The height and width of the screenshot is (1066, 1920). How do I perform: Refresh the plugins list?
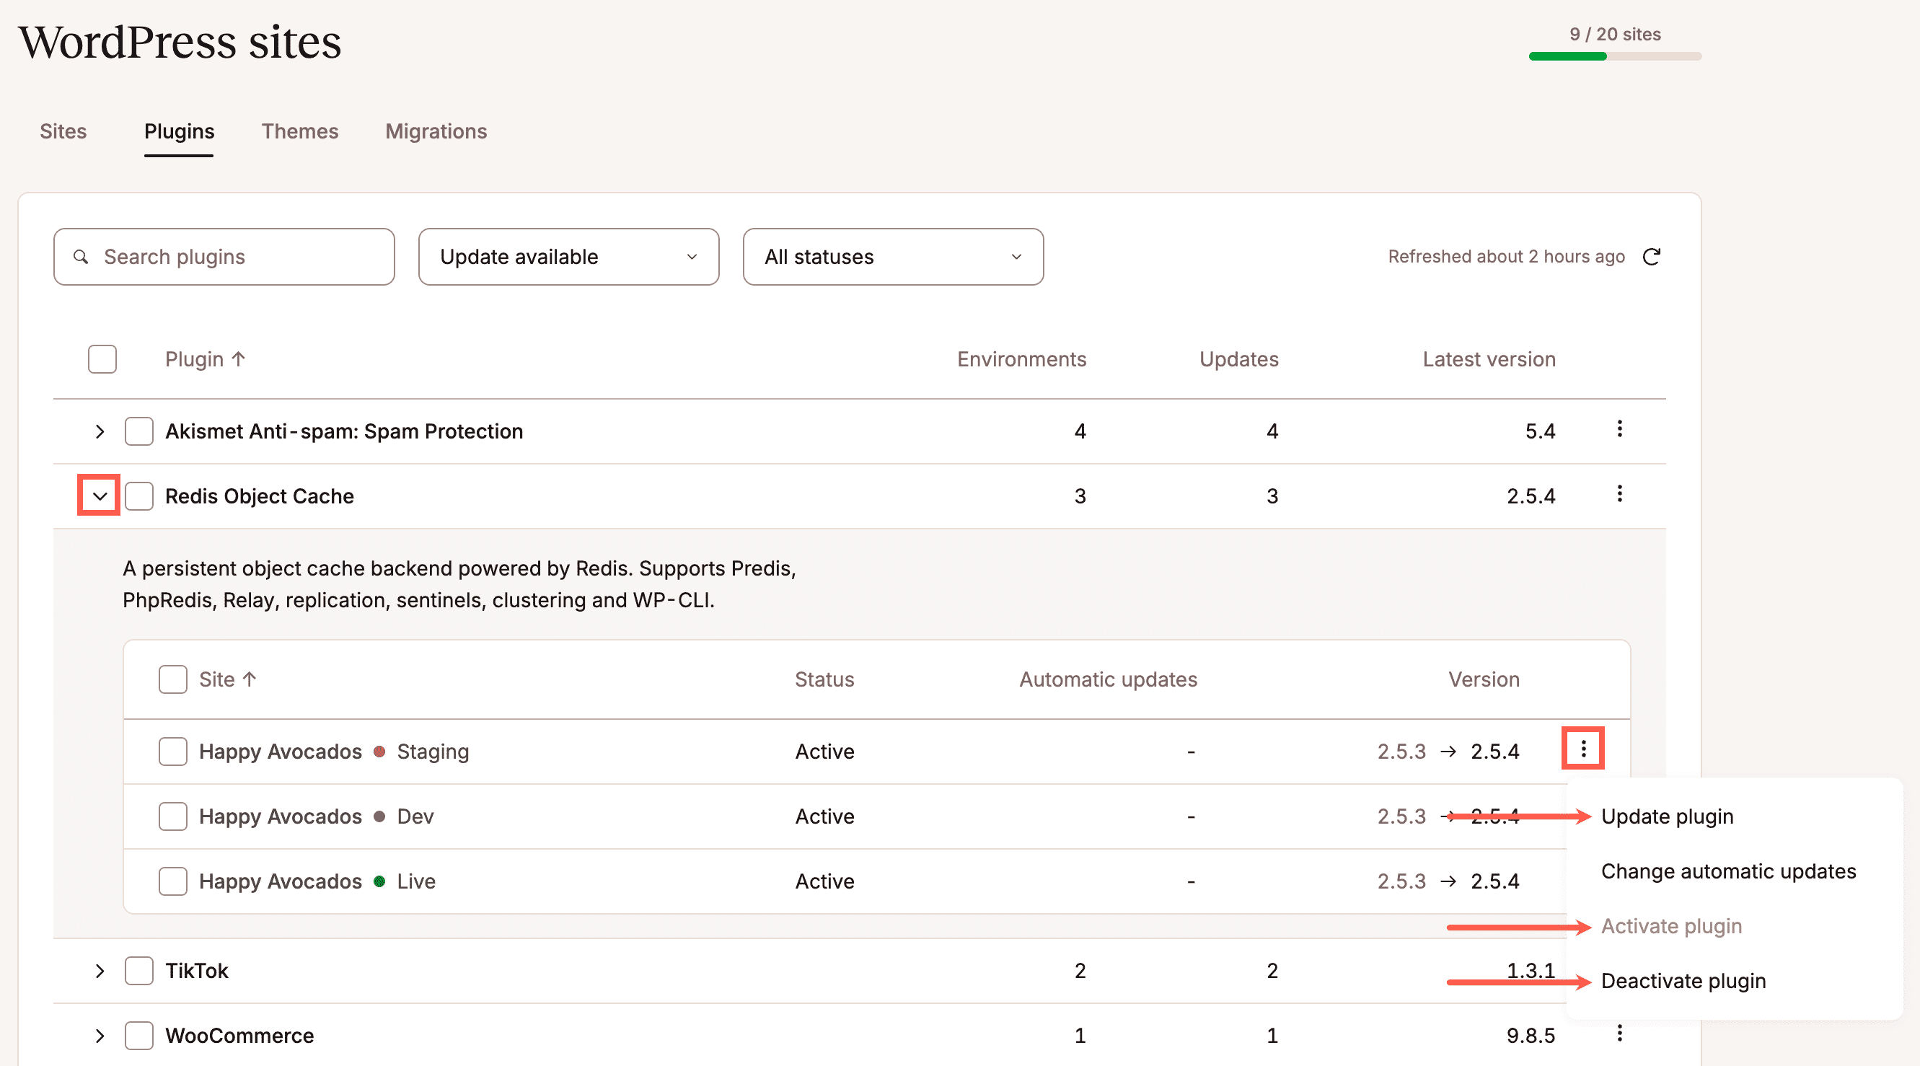[1652, 257]
